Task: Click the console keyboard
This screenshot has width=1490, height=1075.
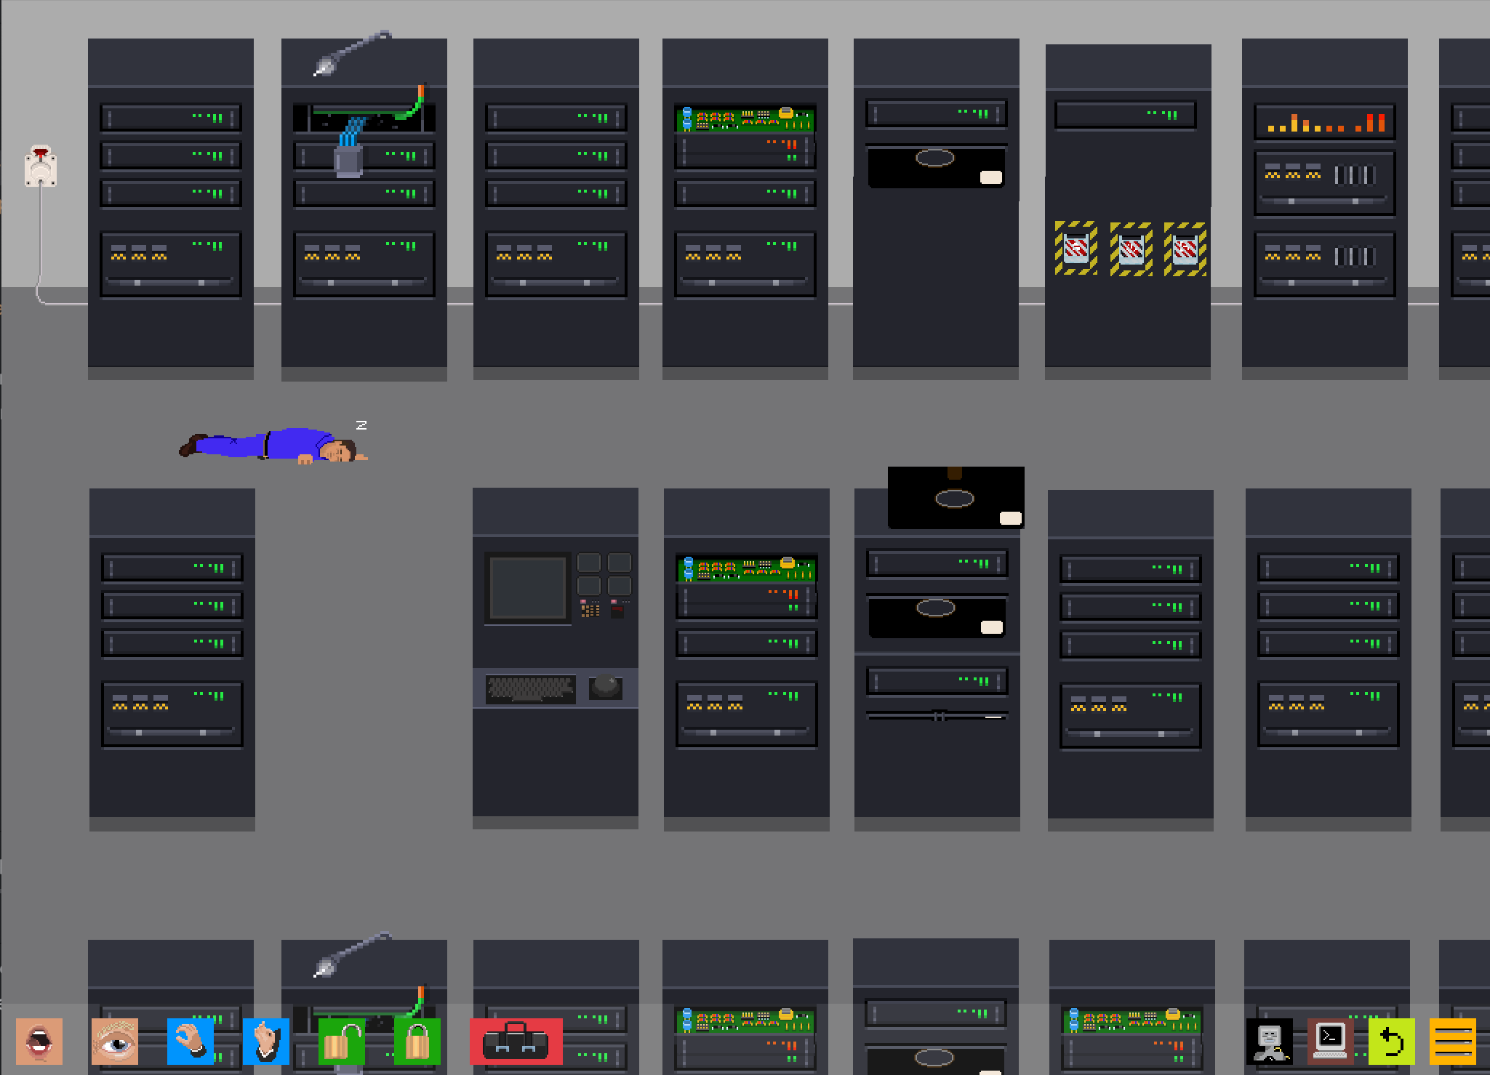Action: click(x=530, y=688)
